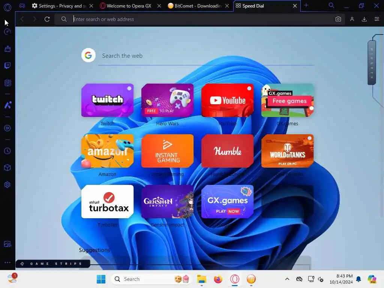384x288 pixels.
Task: Open History clock icon in sidebar
Action: pyautogui.click(x=7, y=151)
